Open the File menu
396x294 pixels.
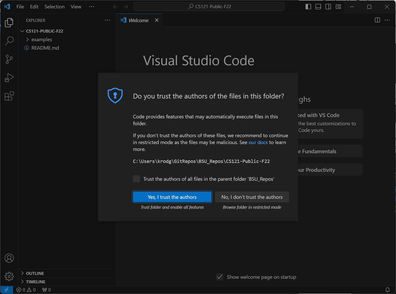coord(20,7)
